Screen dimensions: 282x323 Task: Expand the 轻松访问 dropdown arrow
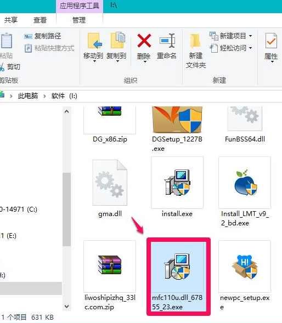click(250, 48)
